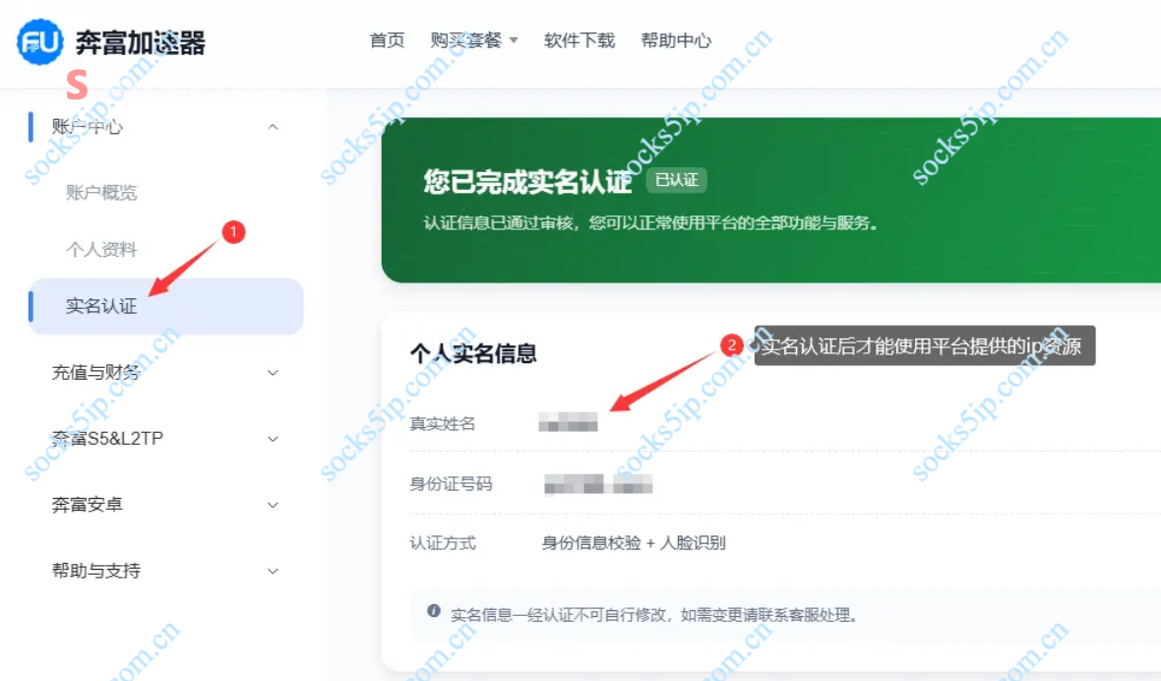Click the 认证方式 field label
This screenshot has width=1161, height=681.
point(443,543)
